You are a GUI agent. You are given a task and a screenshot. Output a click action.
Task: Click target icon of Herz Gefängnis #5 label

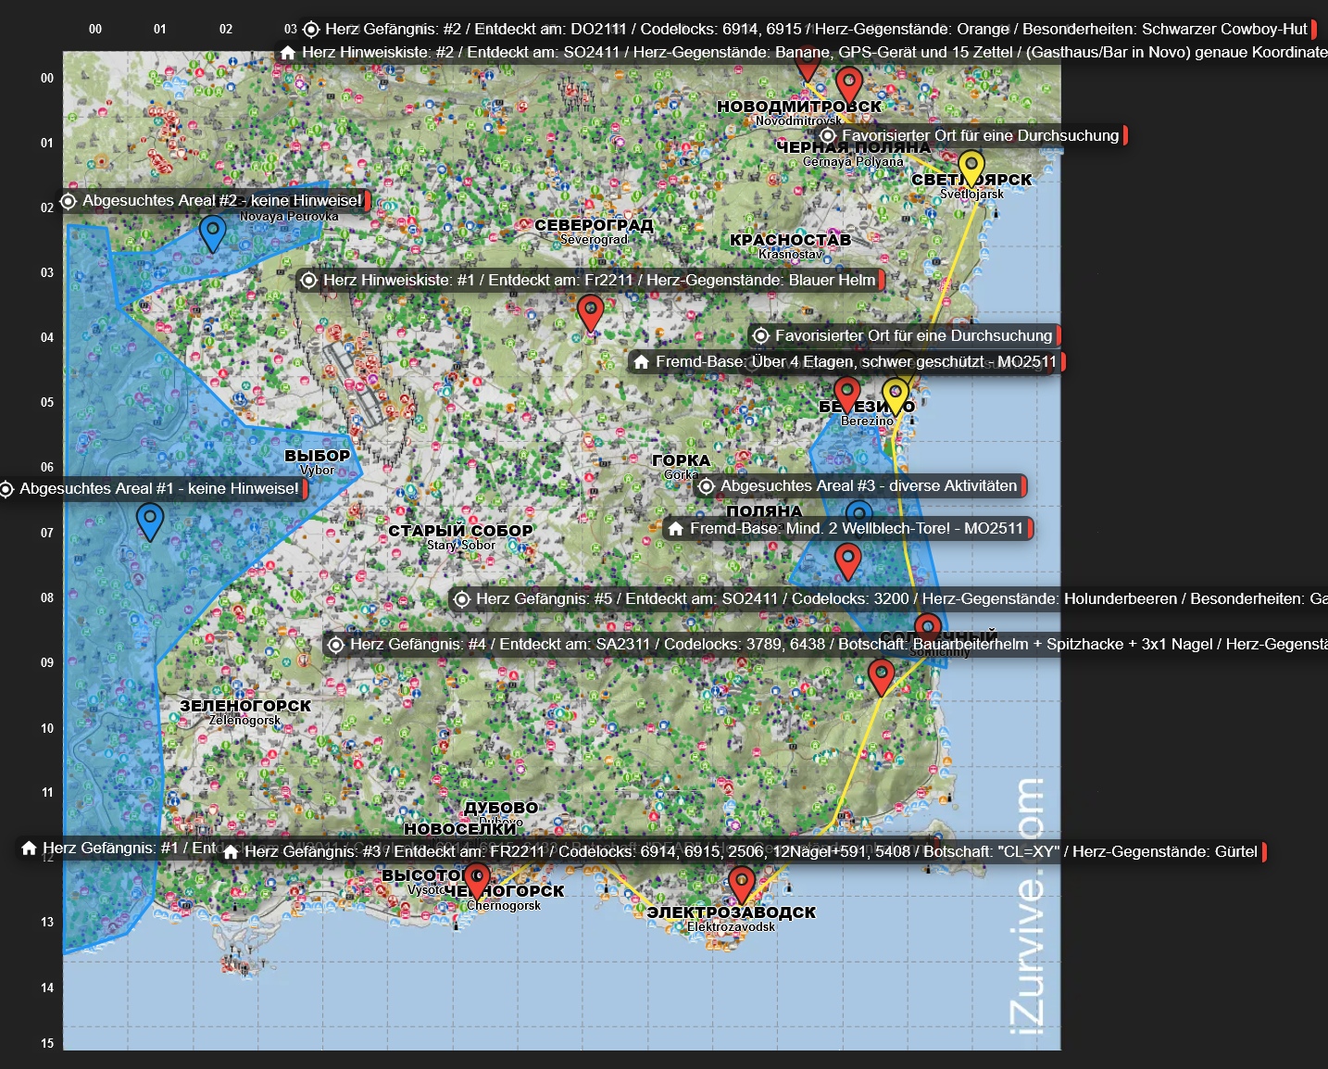click(461, 598)
